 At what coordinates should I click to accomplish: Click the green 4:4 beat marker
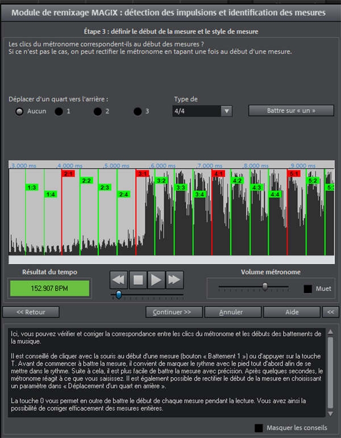point(275,194)
